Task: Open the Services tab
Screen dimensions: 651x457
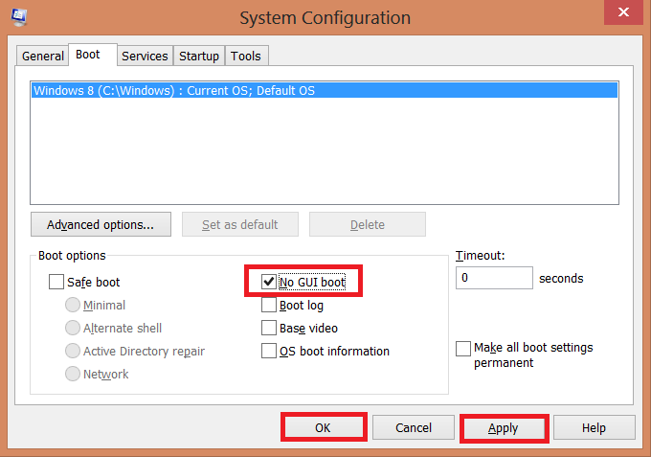Action: 145,57
